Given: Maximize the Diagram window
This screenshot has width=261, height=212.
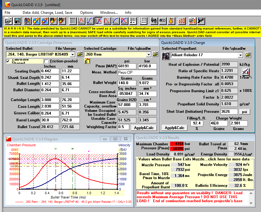Looking at the screenshot, I should tap(115, 139).
